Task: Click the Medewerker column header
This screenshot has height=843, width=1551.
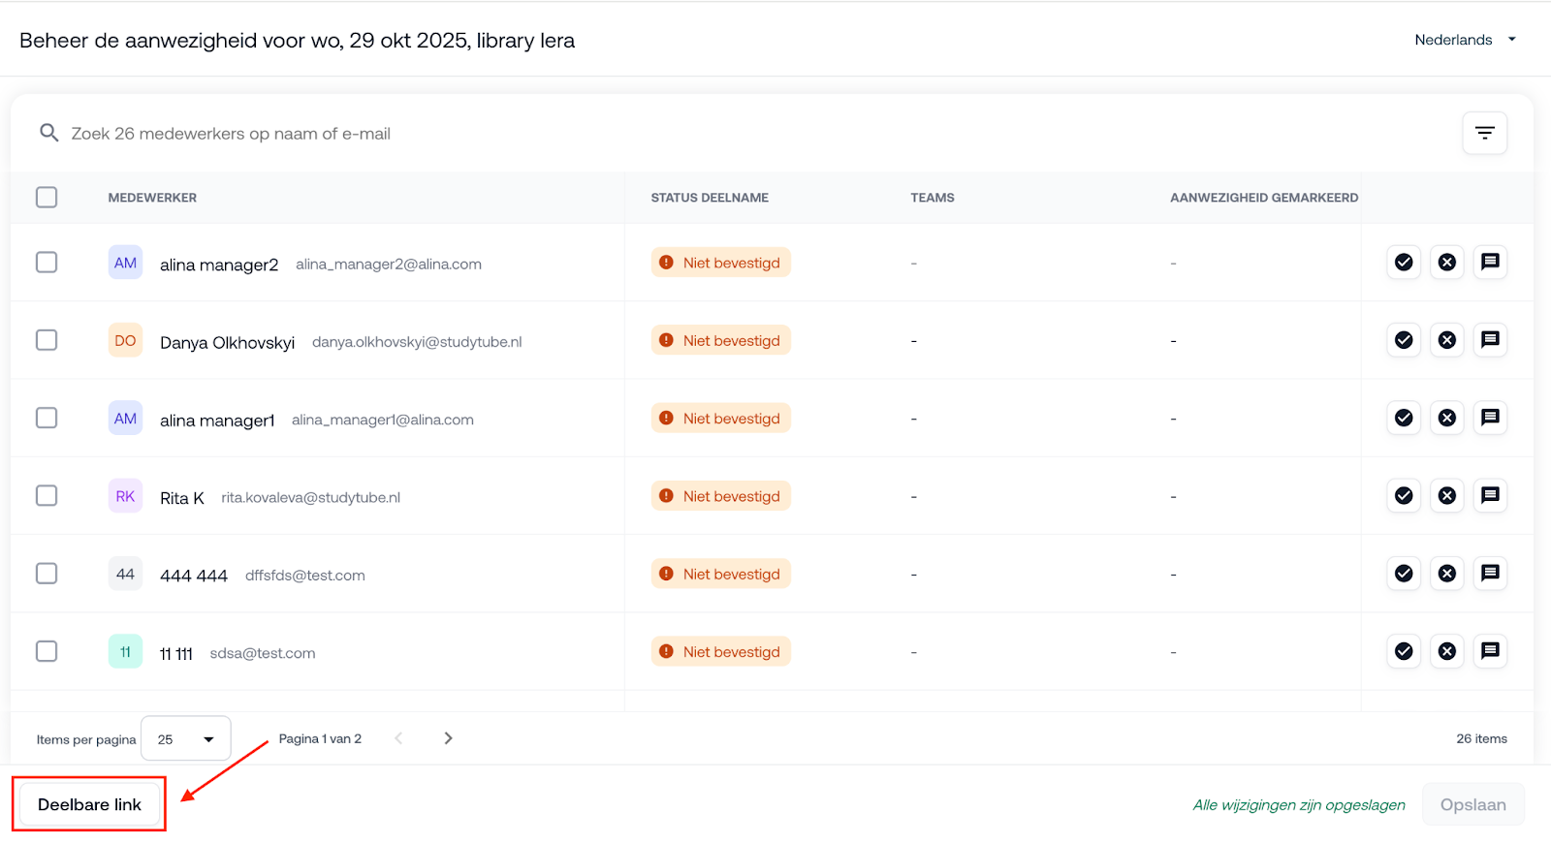Action: pyautogui.click(x=152, y=198)
